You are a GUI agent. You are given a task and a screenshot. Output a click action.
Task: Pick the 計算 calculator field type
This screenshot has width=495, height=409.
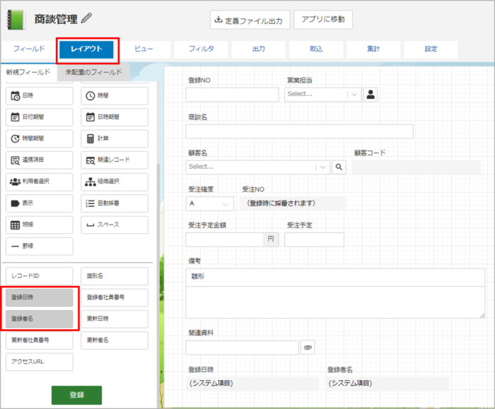coord(115,138)
